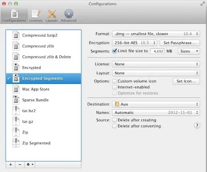This screenshot has height=172, width=207.
Task: Remove configuration with minus button
Action: [x=20, y=164]
